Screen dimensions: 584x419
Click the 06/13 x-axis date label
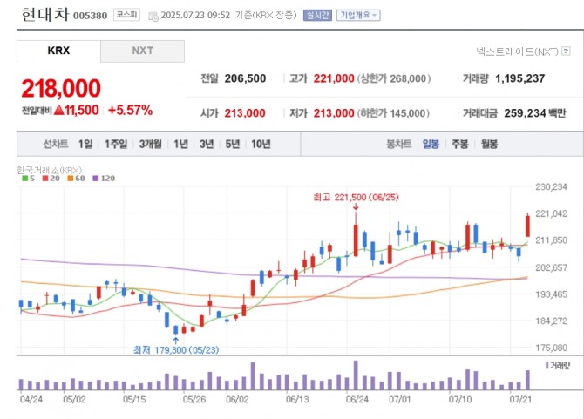[x=297, y=400]
